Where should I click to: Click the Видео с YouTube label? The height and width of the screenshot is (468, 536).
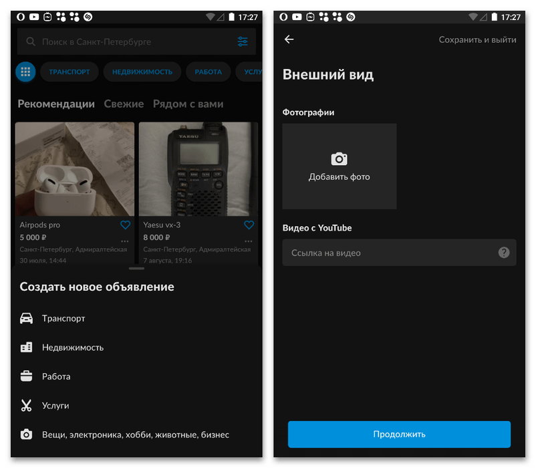coord(317,228)
